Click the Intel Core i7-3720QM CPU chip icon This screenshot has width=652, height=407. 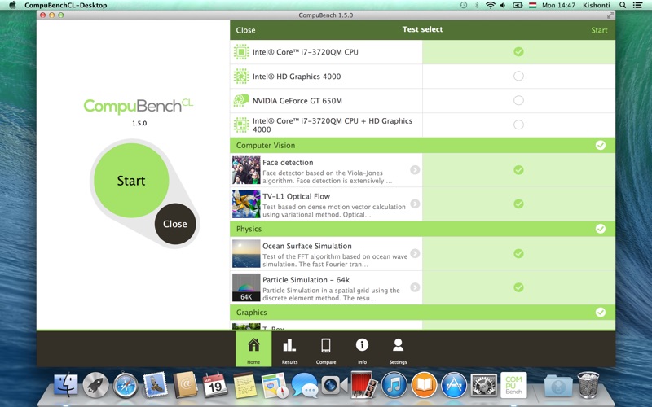pyautogui.click(x=241, y=52)
